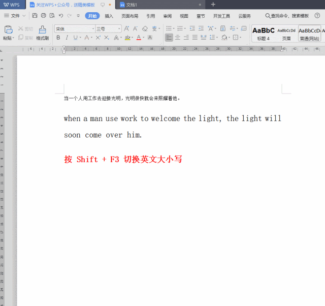Click the Print icon in quick toolbar

pyautogui.click(x=43, y=16)
